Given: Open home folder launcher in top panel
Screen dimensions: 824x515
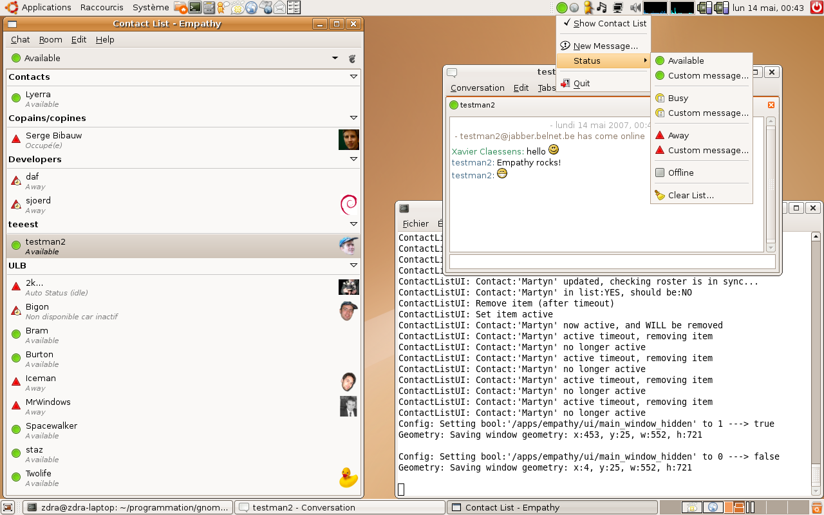Looking at the screenshot, I should pos(181,8).
